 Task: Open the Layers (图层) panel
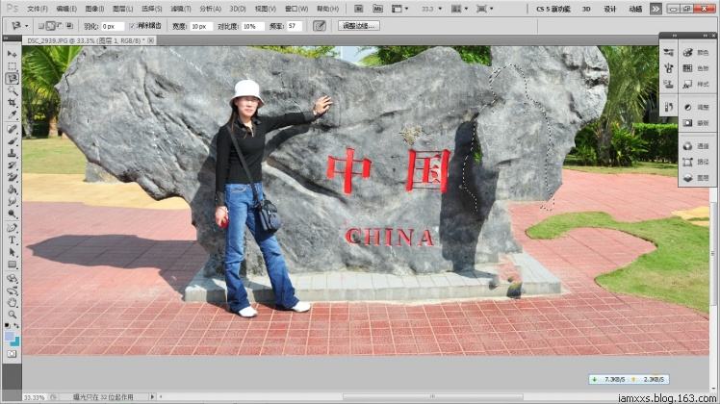(x=696, y=178)
